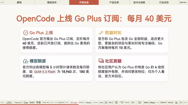
Task: Jump to 英伟达 in bottom bar
Action: (146, 102)
